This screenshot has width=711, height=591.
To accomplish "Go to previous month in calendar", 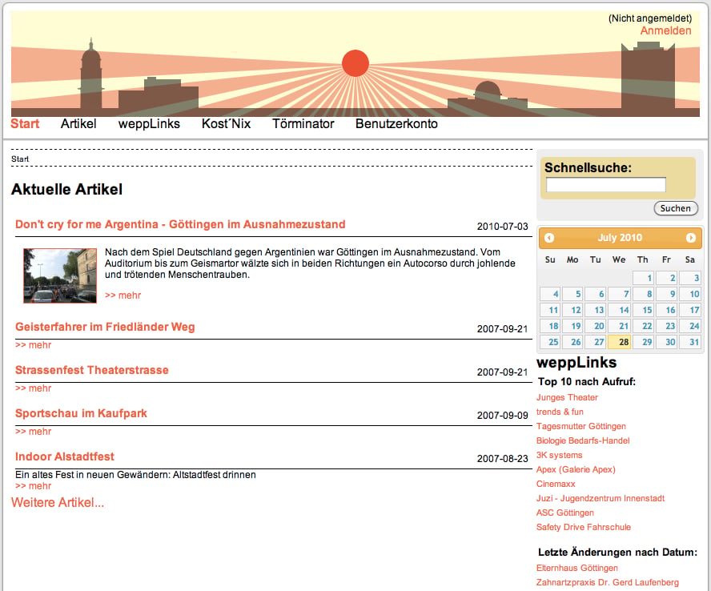I will point(549,238).
